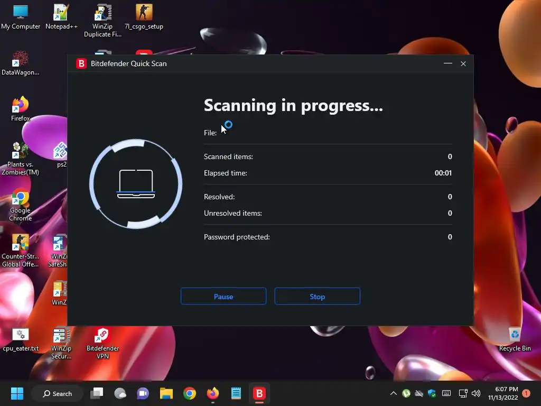Viewport: 541px width, 406px height.
Task: Open the weather widget in taskbar
Action: (120, 393)
